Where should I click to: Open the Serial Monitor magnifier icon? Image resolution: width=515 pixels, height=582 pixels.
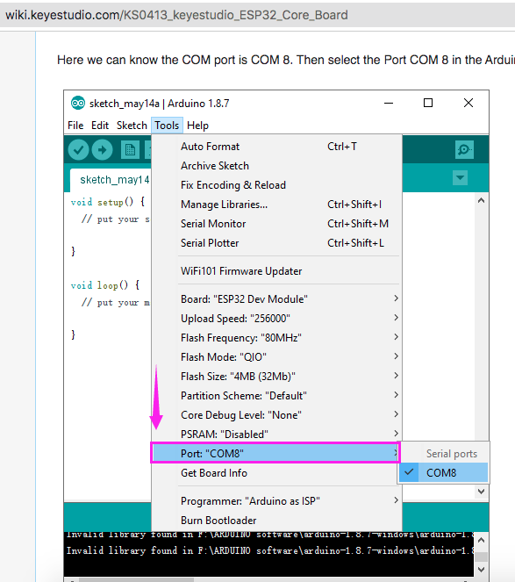click(x=464, y=149)
